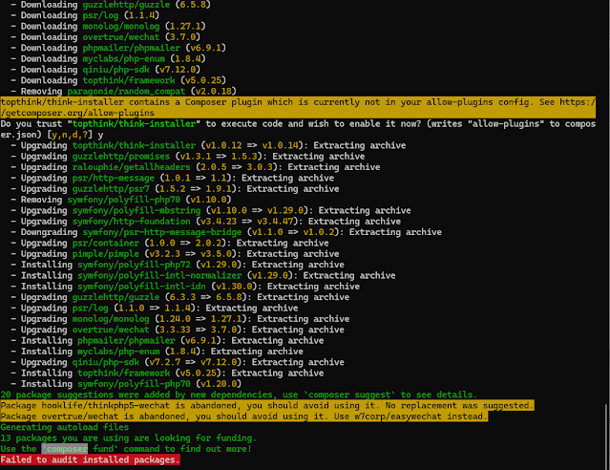Click 'symfony/polyfill-intl-idn' package name
This screenshot has width=610, height=470.
141,287
